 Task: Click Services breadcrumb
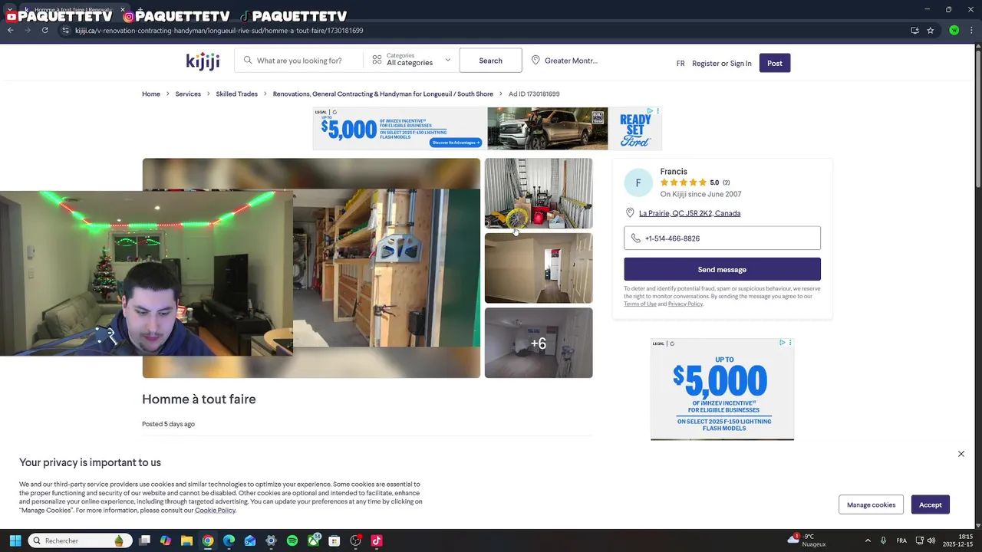(188, 94)
